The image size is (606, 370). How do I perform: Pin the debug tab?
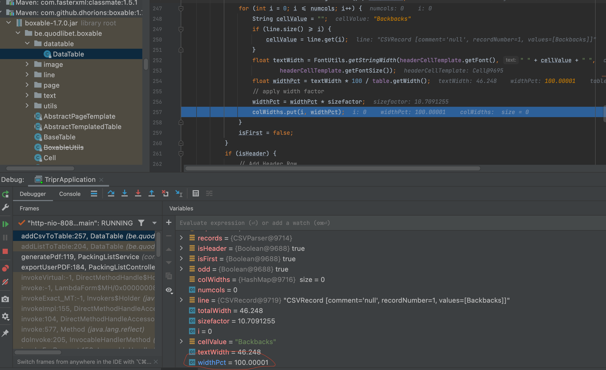tap(5, 333)
